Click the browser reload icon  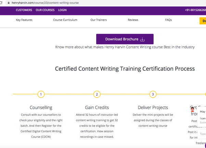click(1, 3)
